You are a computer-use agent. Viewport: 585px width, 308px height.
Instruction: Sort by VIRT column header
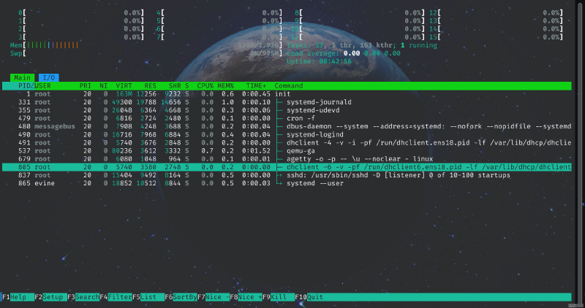(x=124, y=85)
